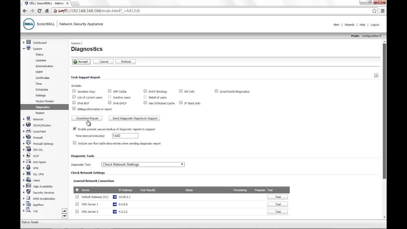This screenshot has width=407, height=229.
Task: Disable periodic secure backup of diagnostic reports
Action: point(74,129)
